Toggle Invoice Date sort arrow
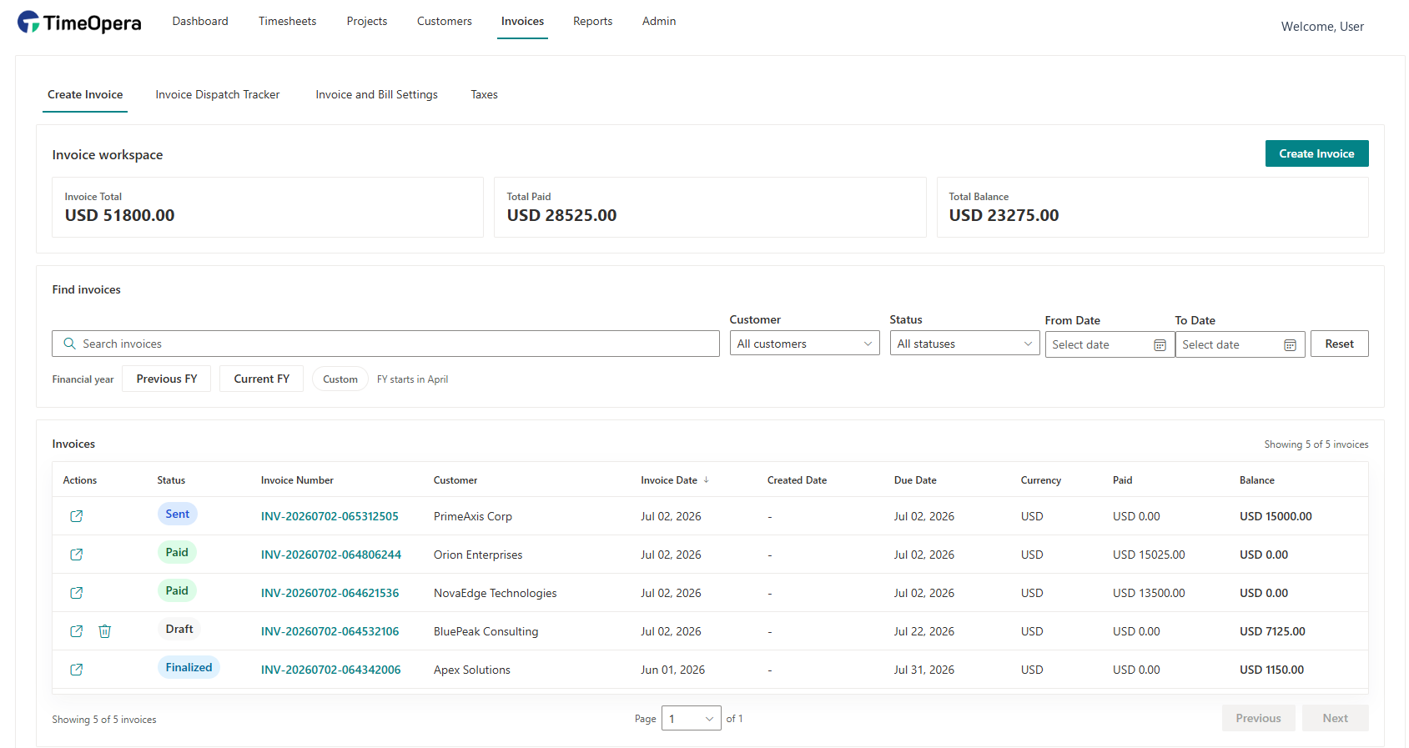Viewport: 1409px width, 748px height. pyautogui.click(x=707, y=480)
